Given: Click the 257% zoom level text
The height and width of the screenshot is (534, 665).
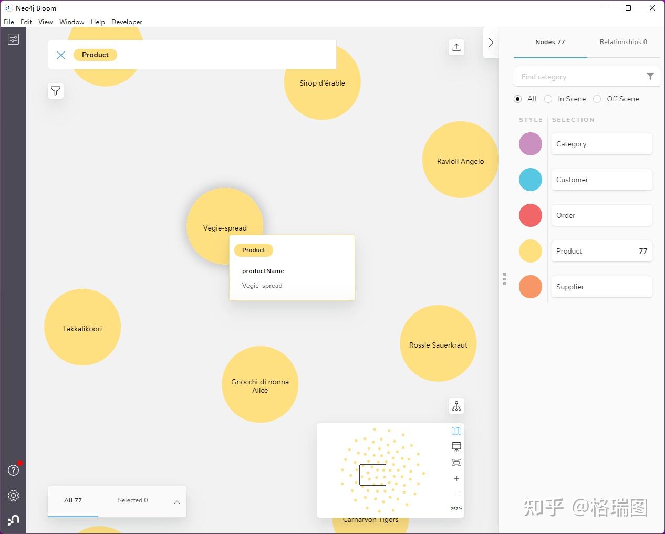Looking at the screenshot, I should (456, 509).
